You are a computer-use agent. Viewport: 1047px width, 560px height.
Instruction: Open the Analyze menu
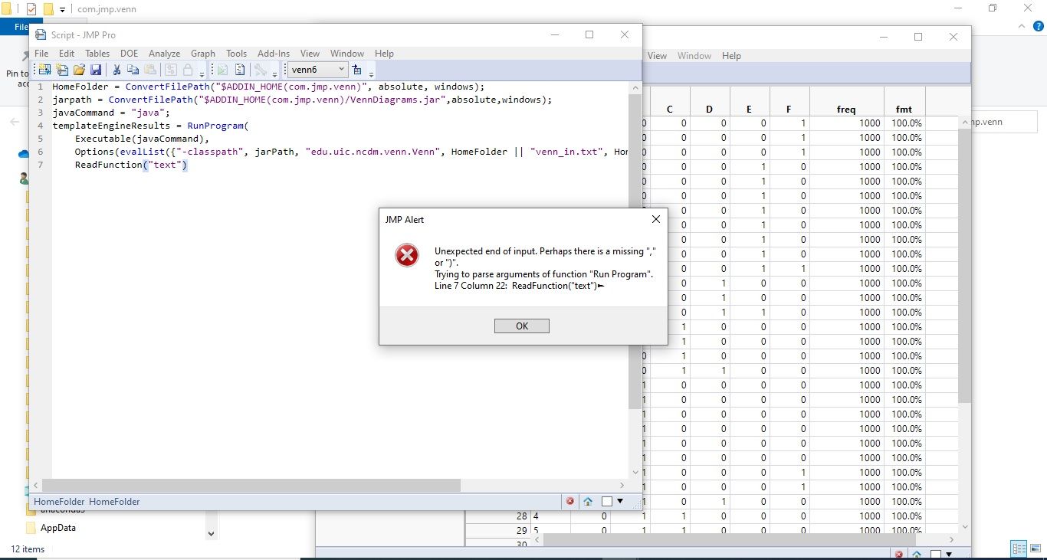[164, 54]
